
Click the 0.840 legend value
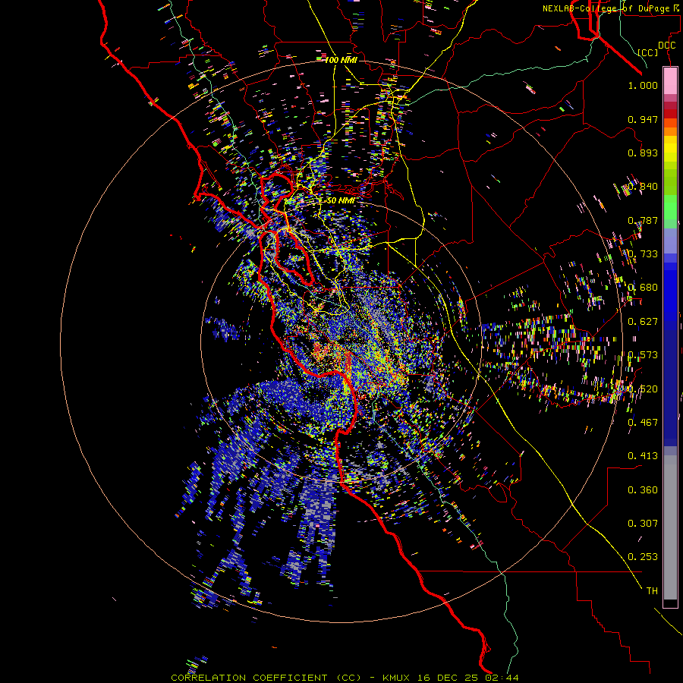click(643, 187)
